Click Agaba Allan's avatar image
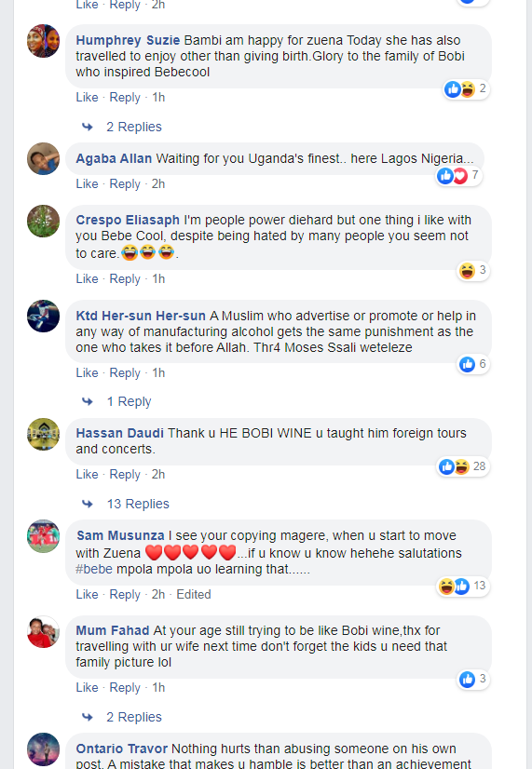The width and height of the screenshot is (532, 769). [43, 159]
